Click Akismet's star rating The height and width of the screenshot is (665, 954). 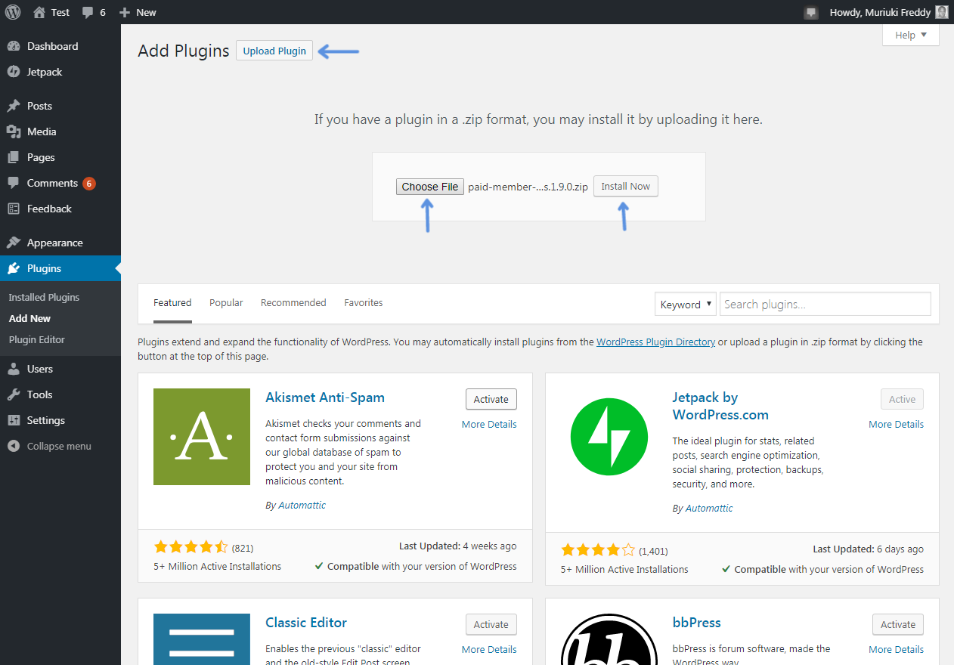coord(190,547)
